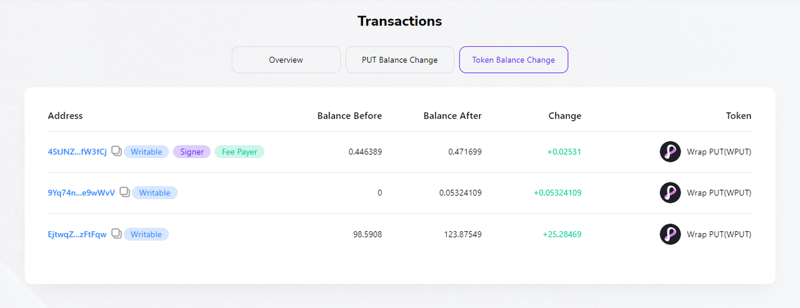The height and width of the screenshot is (308, 800).
Task: Open address EjtwqZ...zFtFqw
Action: coord(77,234)
